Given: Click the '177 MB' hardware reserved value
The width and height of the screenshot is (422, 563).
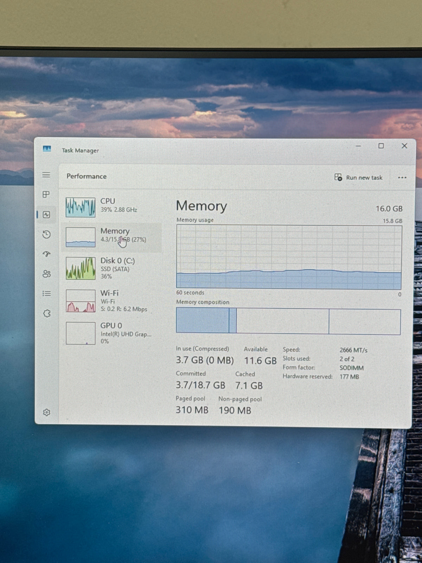Looking at the screenshot, I should (349, 377).
